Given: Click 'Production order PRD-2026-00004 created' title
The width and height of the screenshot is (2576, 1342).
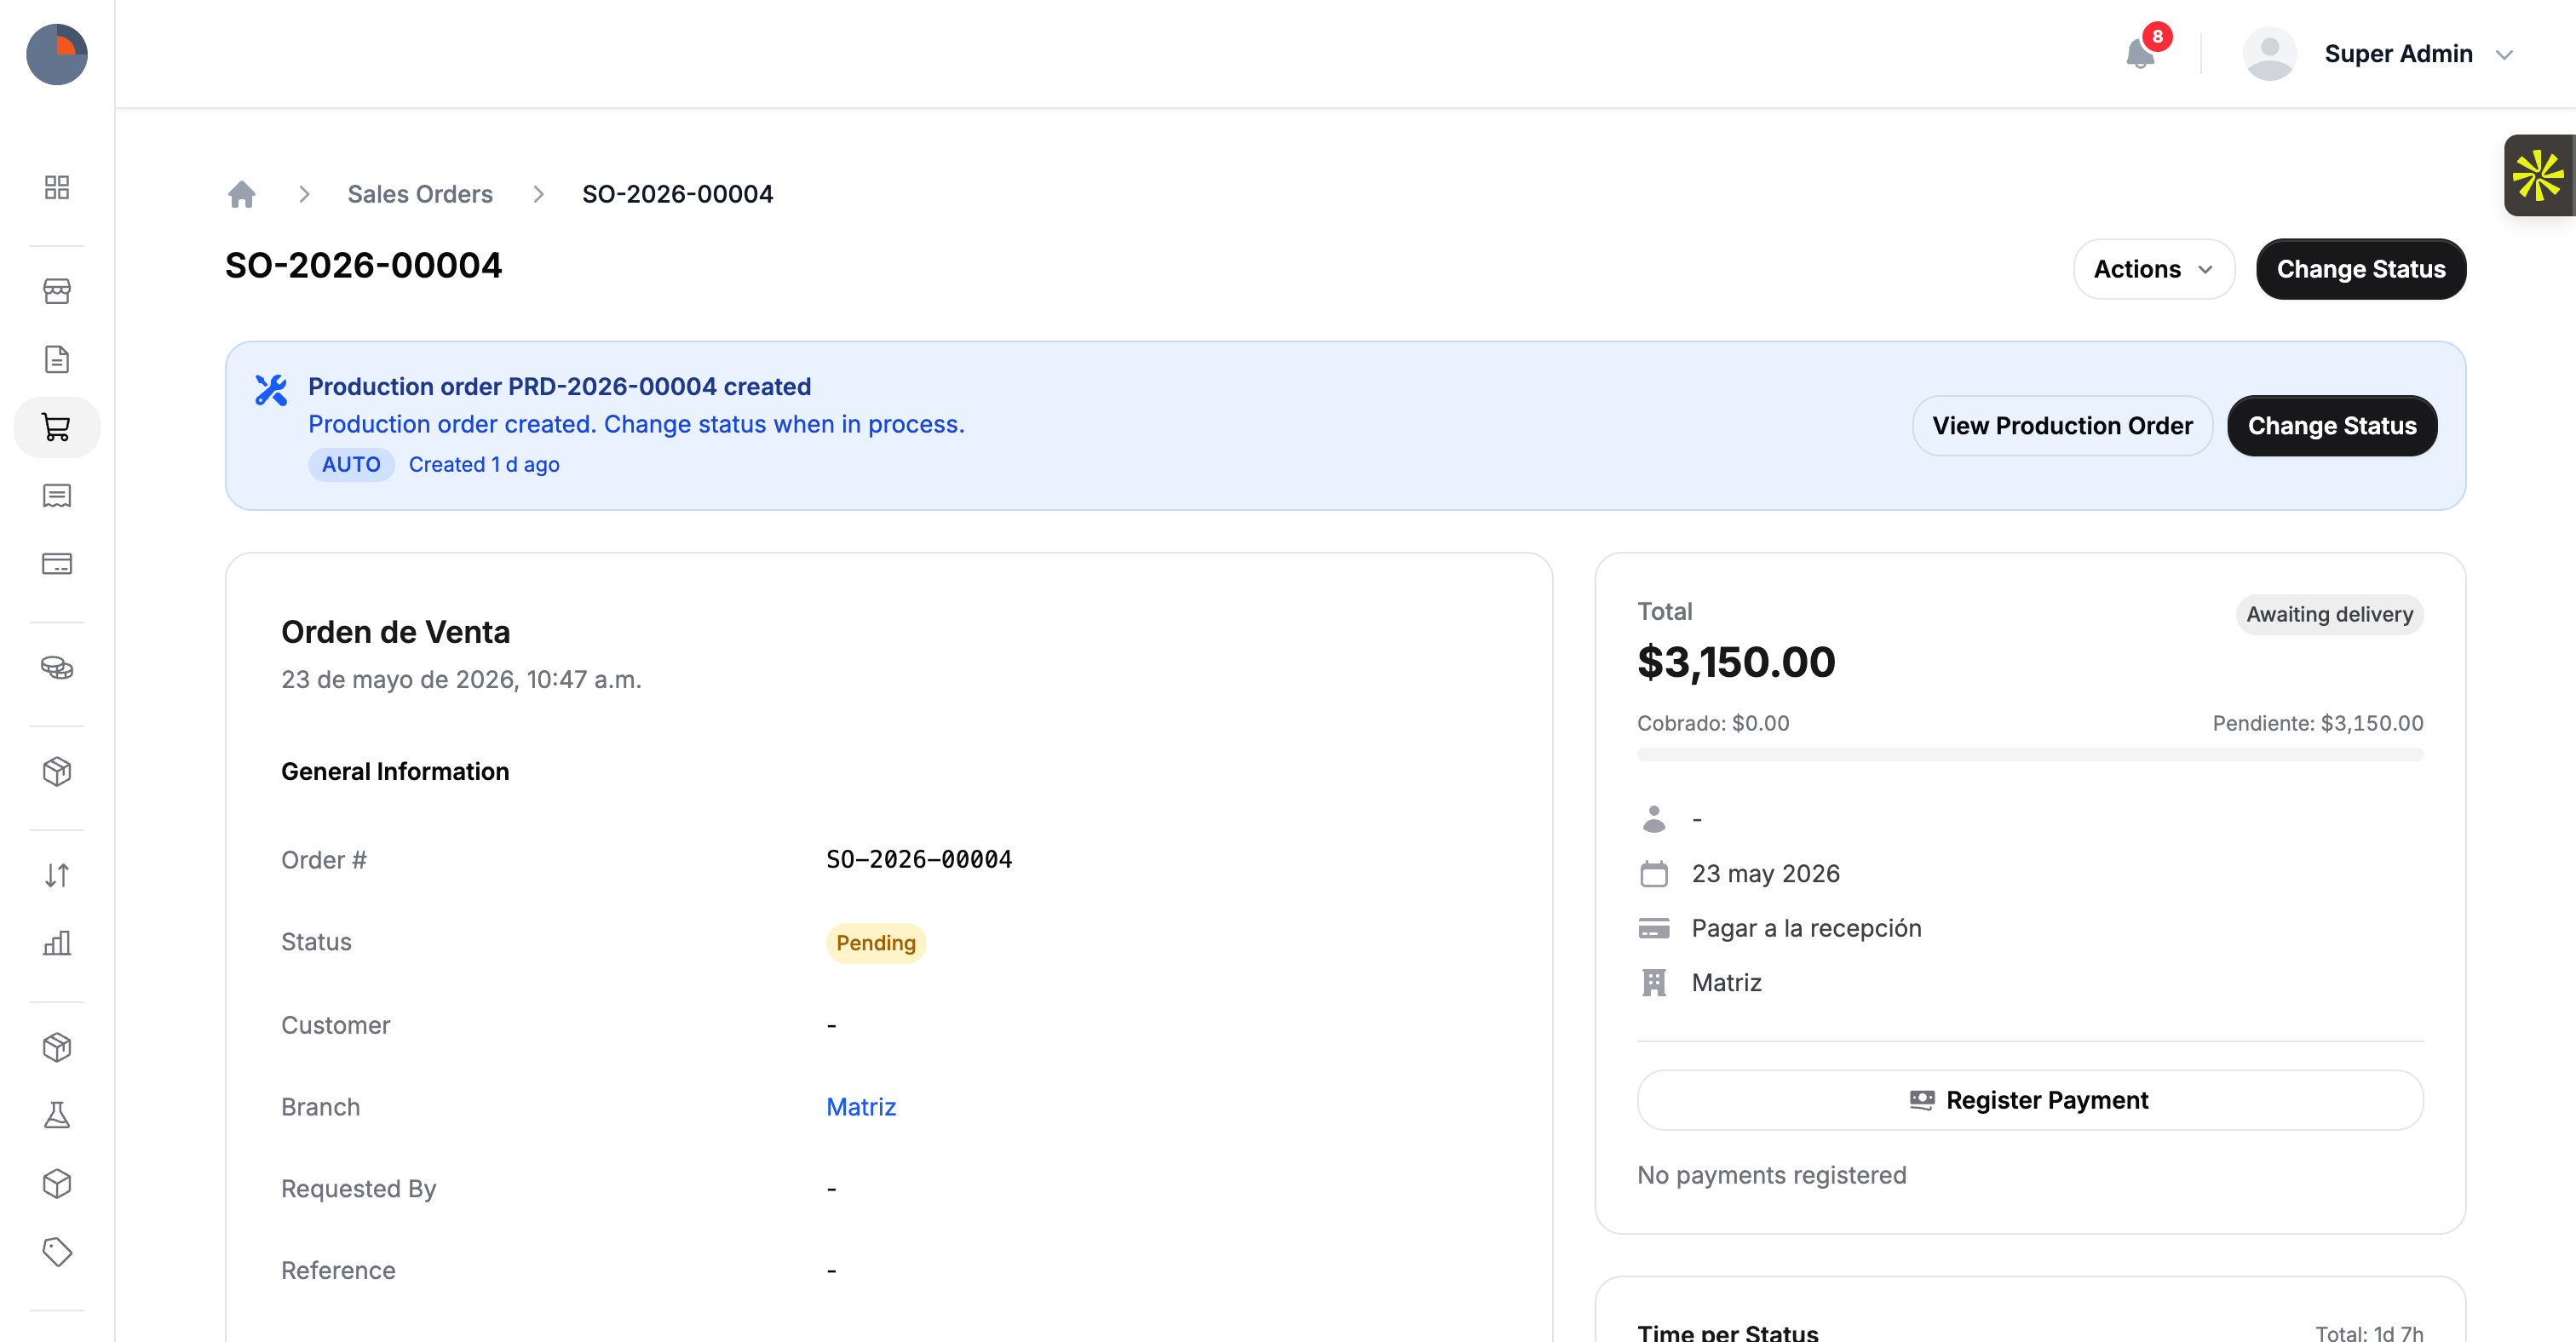Looking at the screenshot, I should click(559, 387).
